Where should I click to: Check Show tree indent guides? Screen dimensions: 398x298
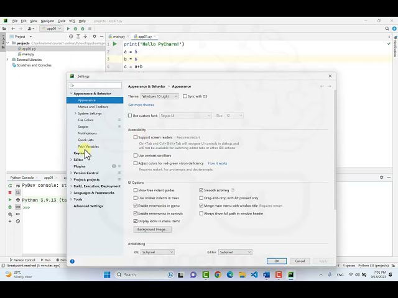coord(136,190)
